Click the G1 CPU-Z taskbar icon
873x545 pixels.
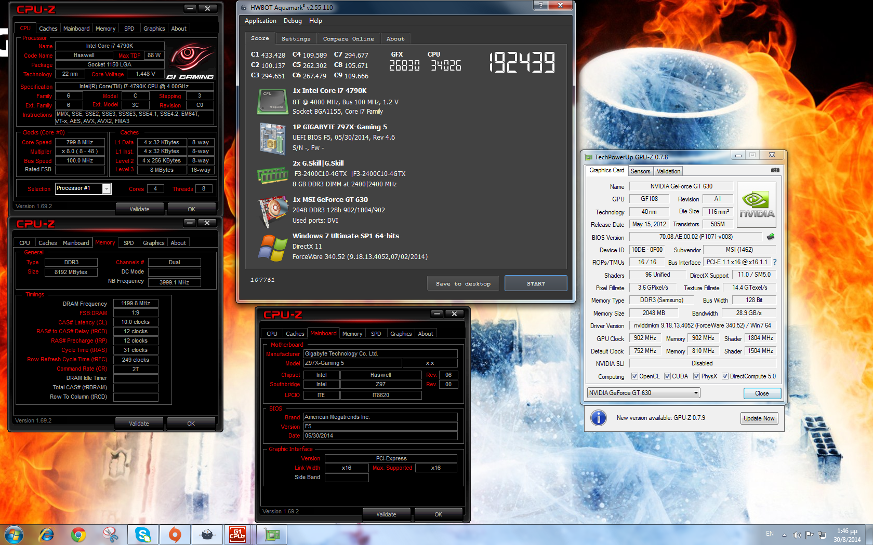coord(237,535)
